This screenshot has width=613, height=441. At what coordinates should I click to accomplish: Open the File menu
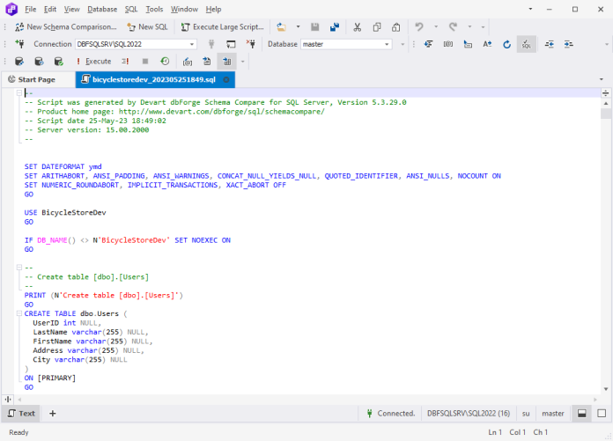click(30, 9)
